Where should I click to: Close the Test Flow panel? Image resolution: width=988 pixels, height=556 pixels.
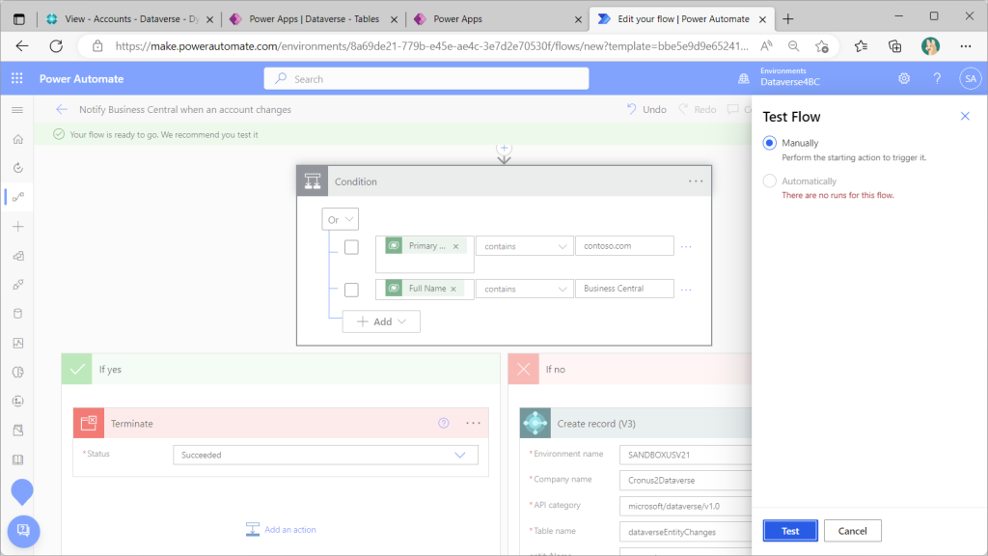(965, 116)
